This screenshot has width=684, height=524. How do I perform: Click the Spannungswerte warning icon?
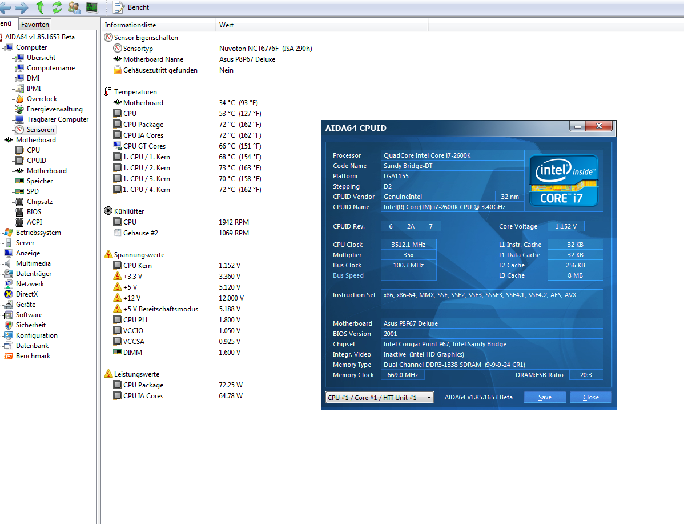[x=108, y=254]
